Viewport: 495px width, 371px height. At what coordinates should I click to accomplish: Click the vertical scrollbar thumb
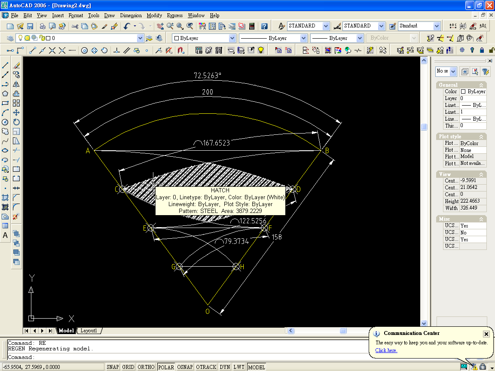[x=424, y=127]
